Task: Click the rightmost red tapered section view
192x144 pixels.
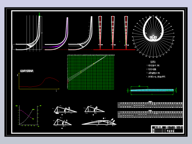Action: 126,33
